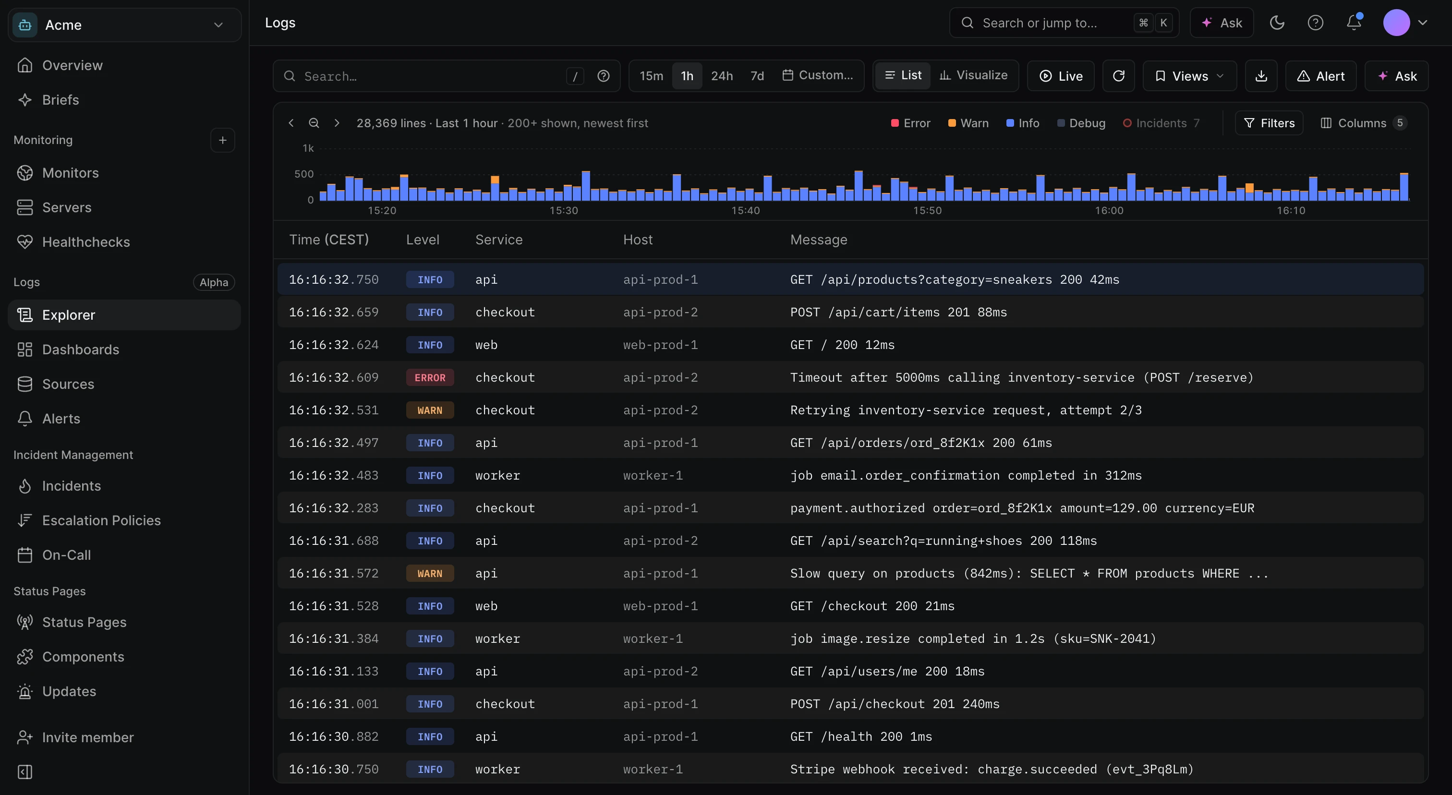The height and width of the screenshot is (795, 1452).
Task: Expand the Acme workspace switcher
Action: [124, 25]
